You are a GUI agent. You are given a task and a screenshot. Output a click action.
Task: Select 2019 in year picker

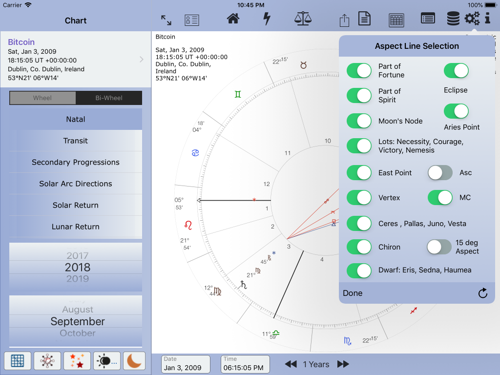coord(78,279)
